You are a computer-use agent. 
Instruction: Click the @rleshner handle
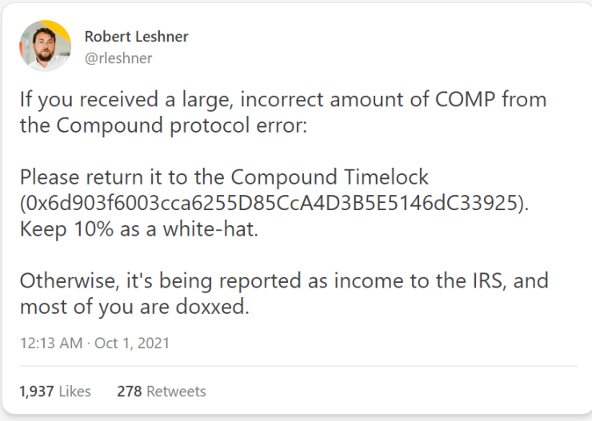point(118,58)
